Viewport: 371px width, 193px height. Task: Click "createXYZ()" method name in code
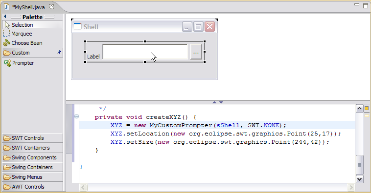coord(167,117)
